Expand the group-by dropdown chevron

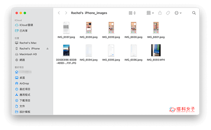click(x=153, y=13)
